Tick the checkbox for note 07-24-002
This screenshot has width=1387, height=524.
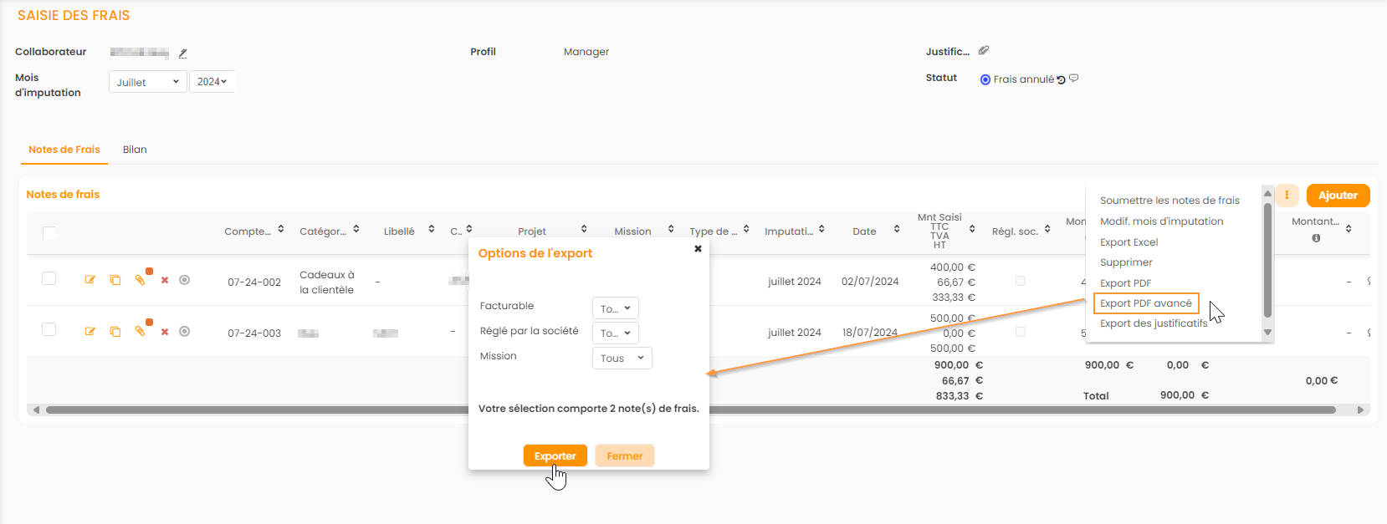coord(49,279)
